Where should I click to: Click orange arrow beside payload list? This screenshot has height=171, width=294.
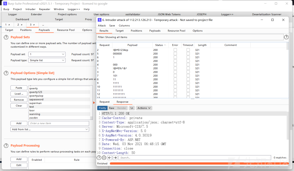click(x=94, y=103)
